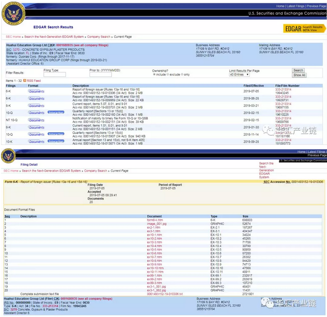Select the 'include' ownership radio button
Screen dimensions: 327x317
point(154,75)
